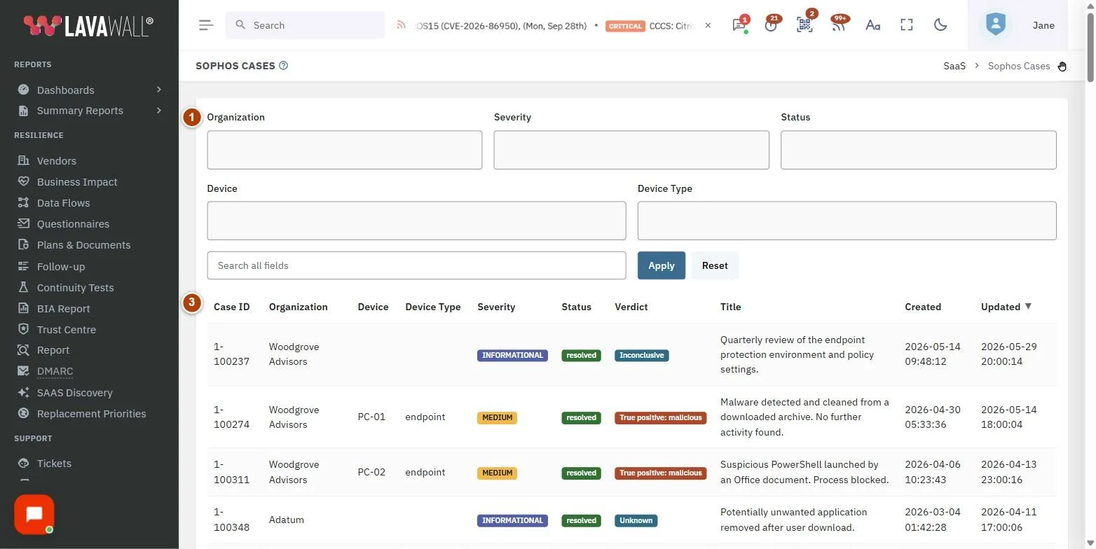Click the MEDIUM badge for PC-01
The width and height of the screenshot is (1096, 549).
tap(497, 417)
